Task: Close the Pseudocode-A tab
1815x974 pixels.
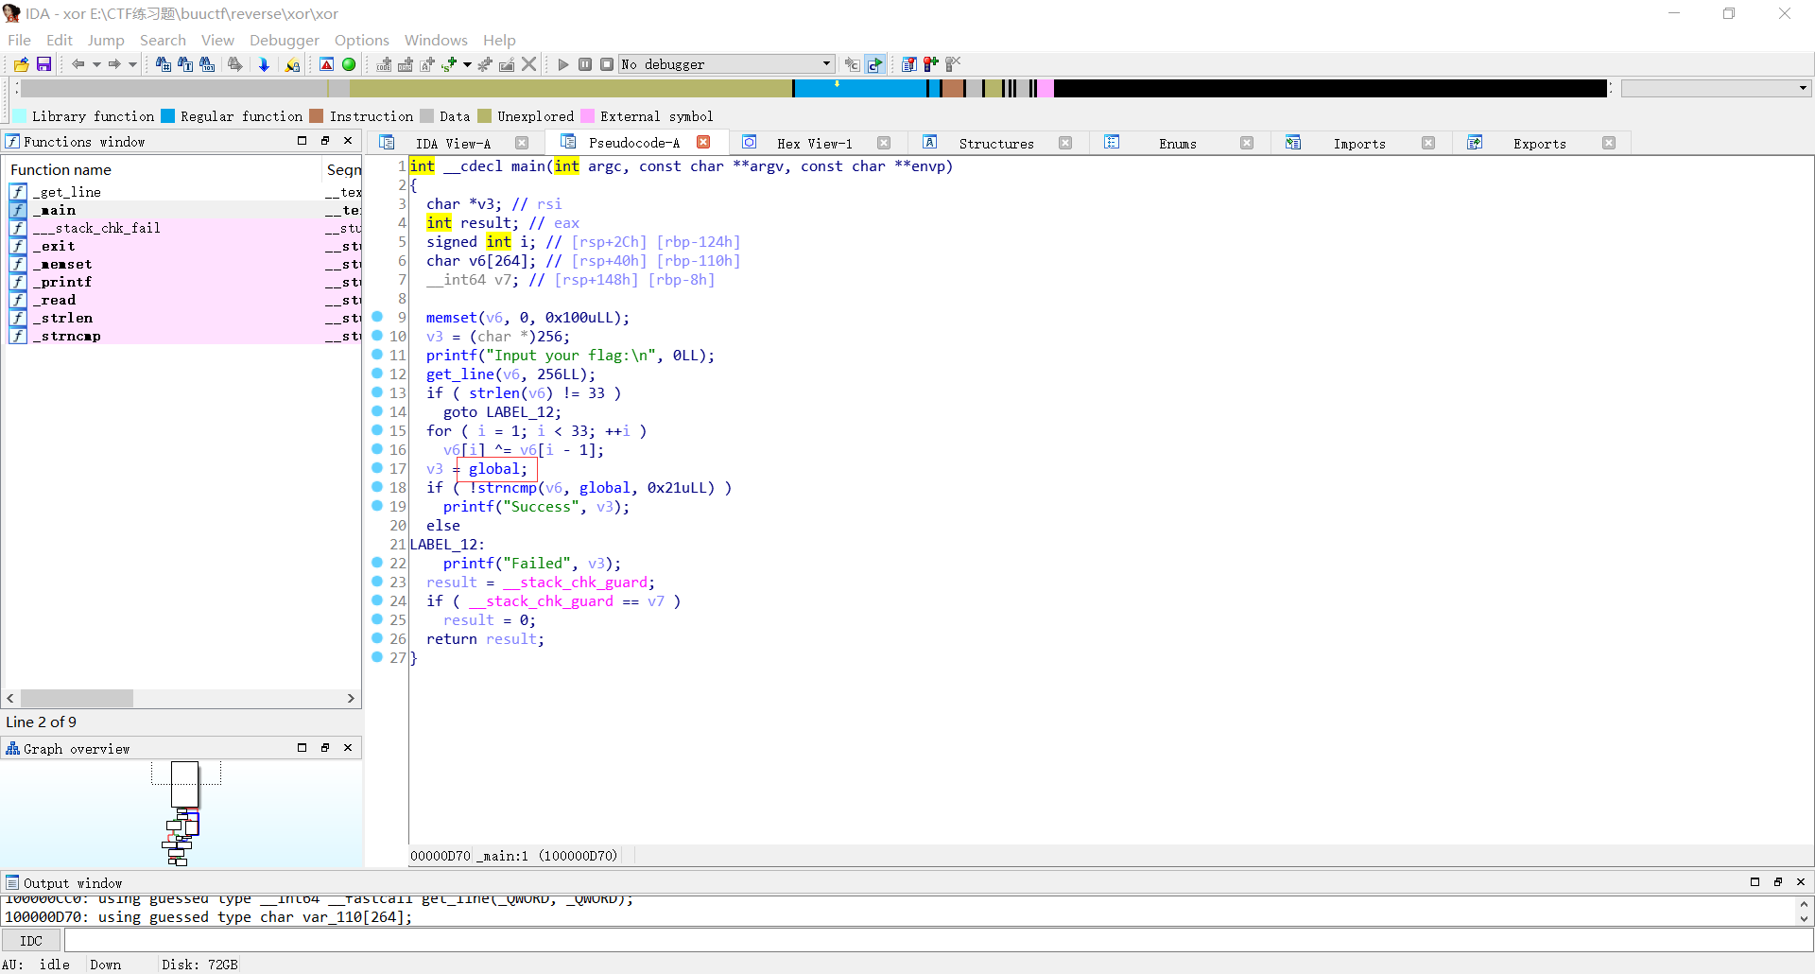Action: coord(703,142)
